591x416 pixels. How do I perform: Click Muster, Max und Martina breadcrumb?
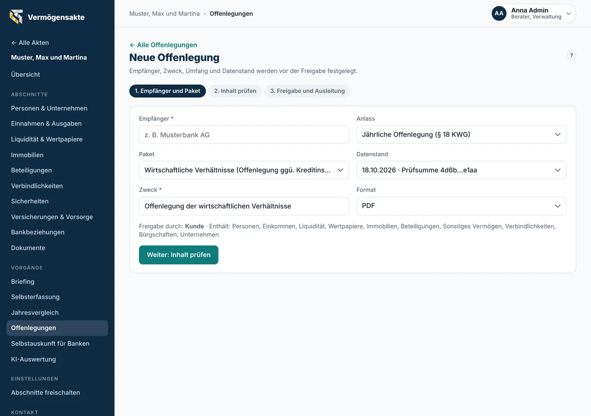(x=164, y=14)
